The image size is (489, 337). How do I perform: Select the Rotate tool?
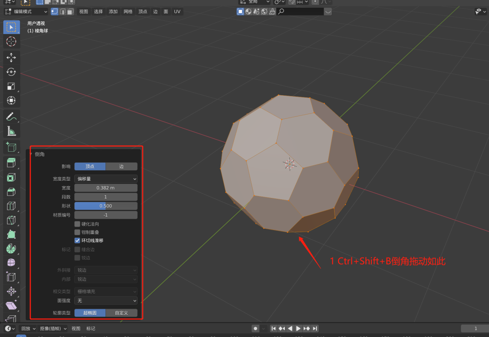coord(11,72)
